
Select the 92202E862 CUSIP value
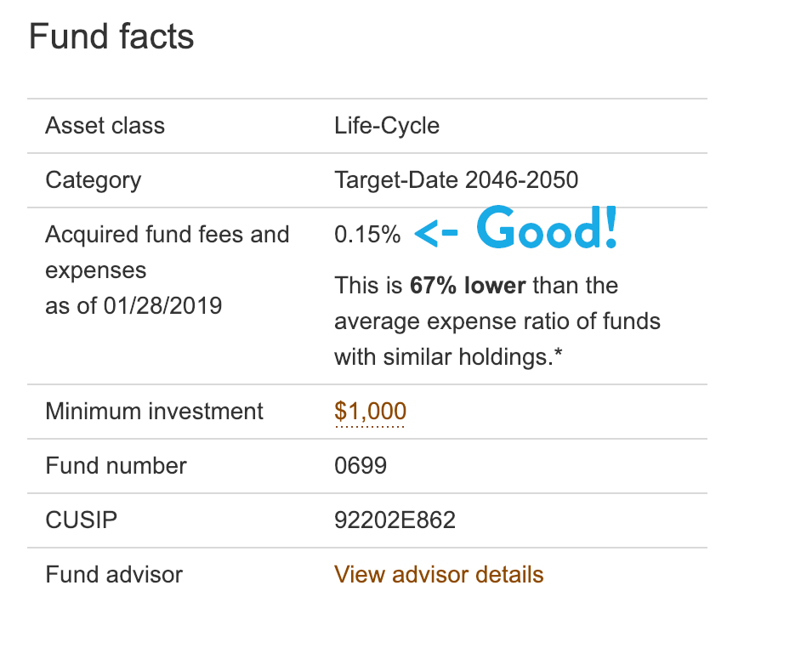[395, 520]
